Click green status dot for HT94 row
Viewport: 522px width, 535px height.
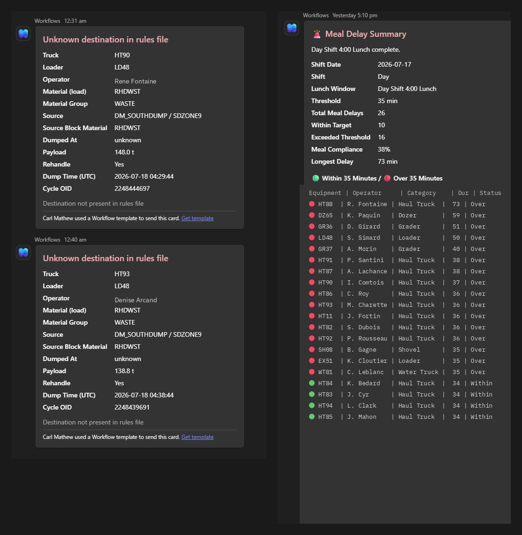coord(312,405)
